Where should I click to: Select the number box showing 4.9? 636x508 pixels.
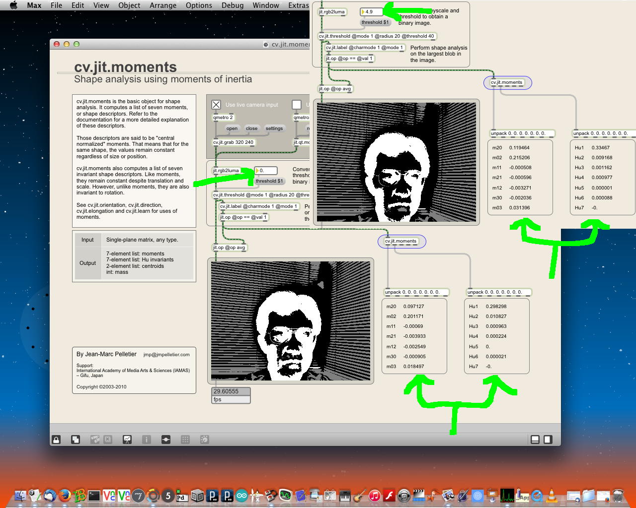(371, 12)
